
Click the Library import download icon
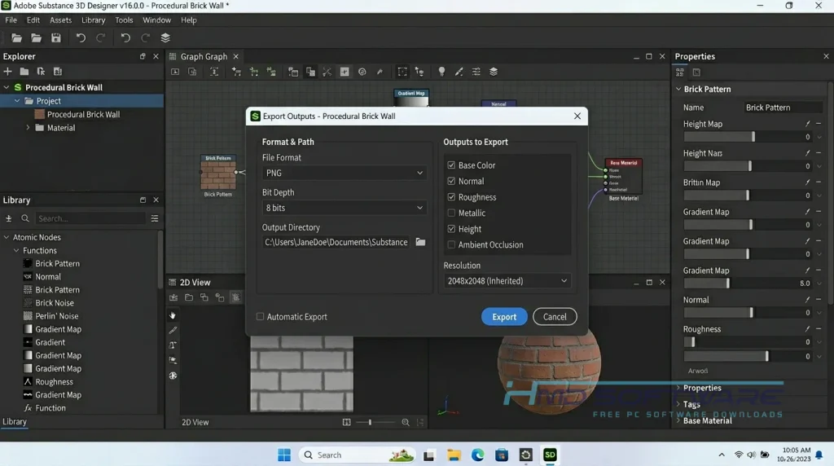(x=8, y=218)
